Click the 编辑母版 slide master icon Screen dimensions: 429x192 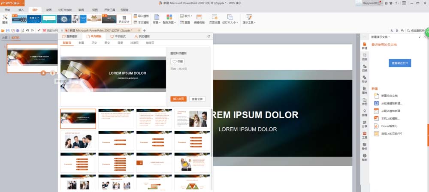coord(199,19)
